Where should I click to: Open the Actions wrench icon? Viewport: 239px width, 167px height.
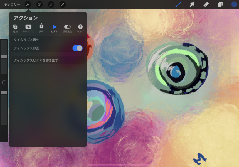28,4
